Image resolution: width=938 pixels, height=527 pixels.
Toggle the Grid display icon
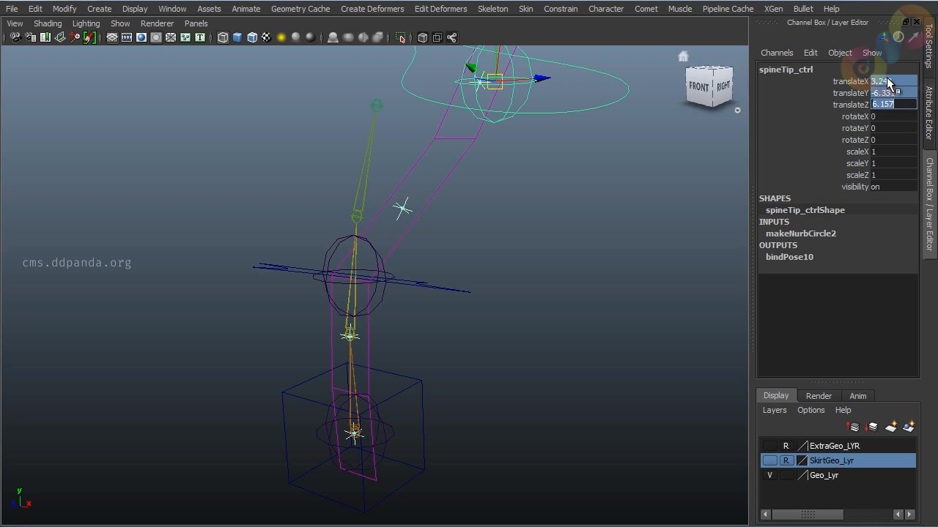(x=112, y=37)
